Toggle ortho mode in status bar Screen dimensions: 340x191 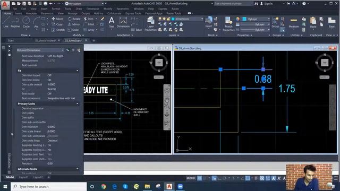[x=219, y=178]
